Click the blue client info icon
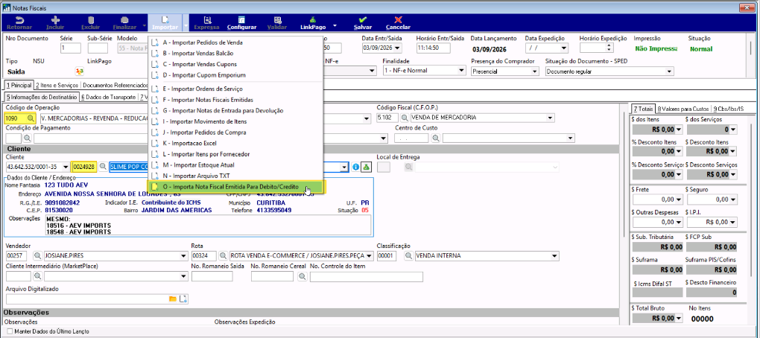The image size is (760, 338). (355, 167)
